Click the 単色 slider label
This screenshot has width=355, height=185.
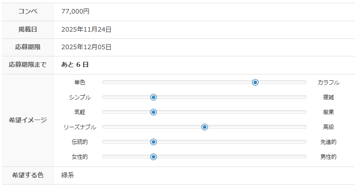pos(80,83)
